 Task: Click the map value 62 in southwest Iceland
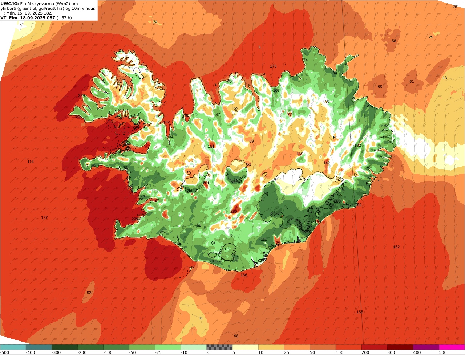[199, 225]
